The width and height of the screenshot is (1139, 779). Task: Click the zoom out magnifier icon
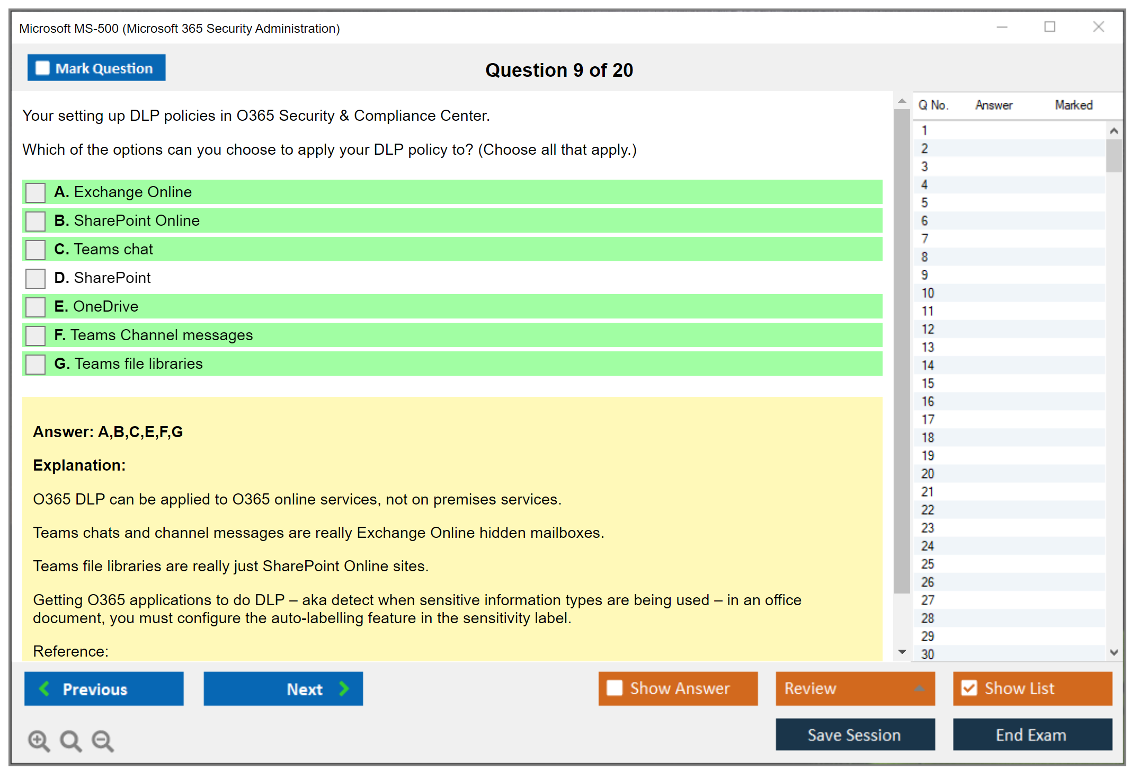pyautogui.click(x=103, y=740)
